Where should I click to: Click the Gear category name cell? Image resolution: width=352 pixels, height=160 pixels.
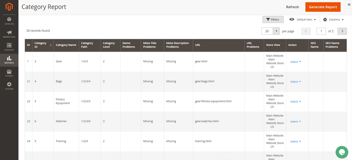tap(66, 62)
